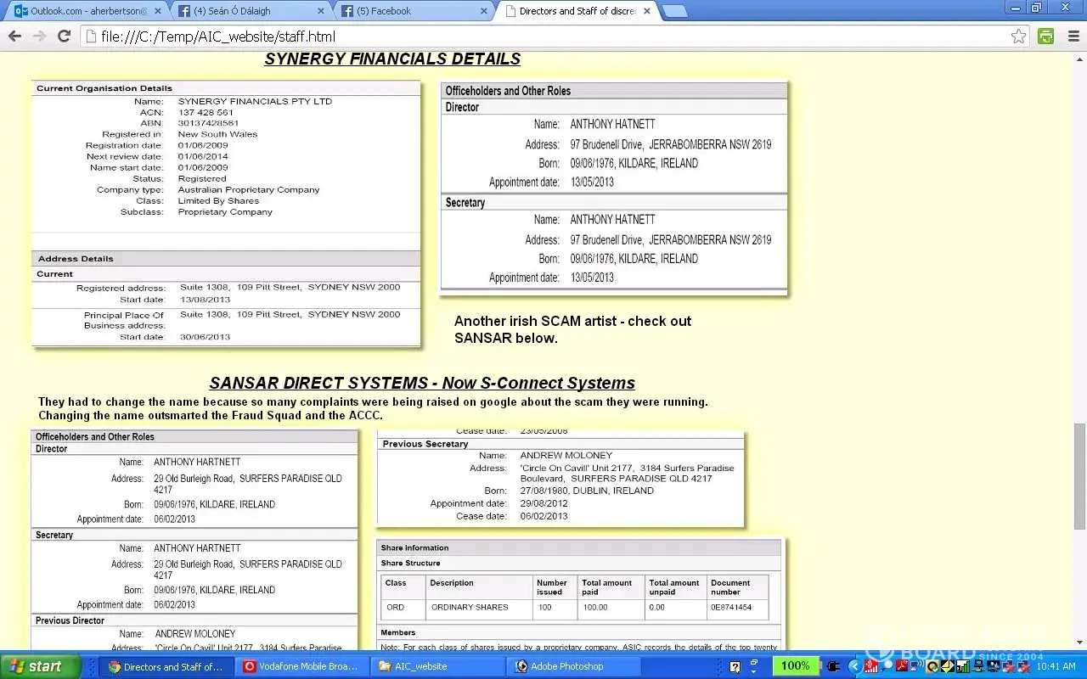This screenshot has height=679, width=1087.
Task: Click the help question mark tray icon
Action: 735,667
